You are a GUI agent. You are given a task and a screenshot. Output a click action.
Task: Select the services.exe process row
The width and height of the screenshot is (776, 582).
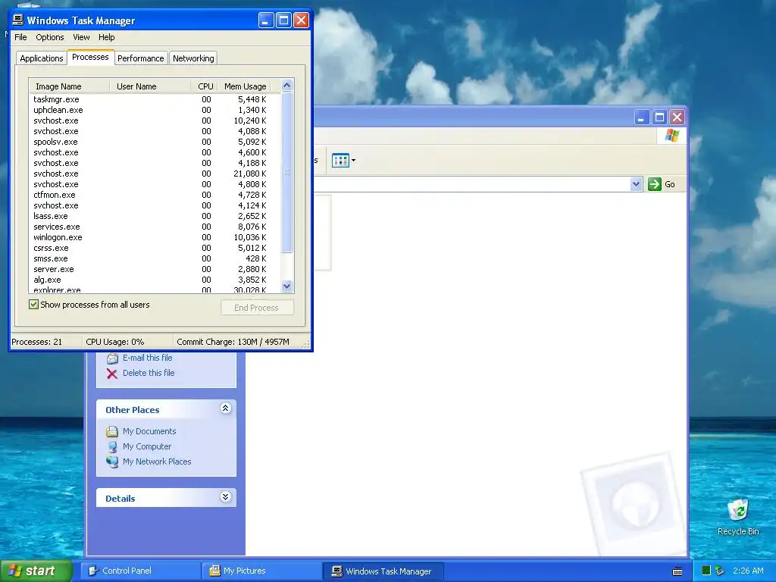(155, 227)
